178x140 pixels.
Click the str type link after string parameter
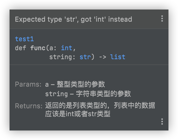point(85,57)
